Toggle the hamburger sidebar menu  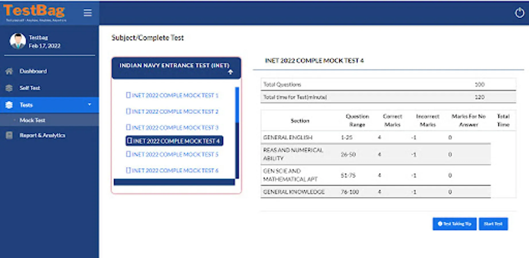88,13
